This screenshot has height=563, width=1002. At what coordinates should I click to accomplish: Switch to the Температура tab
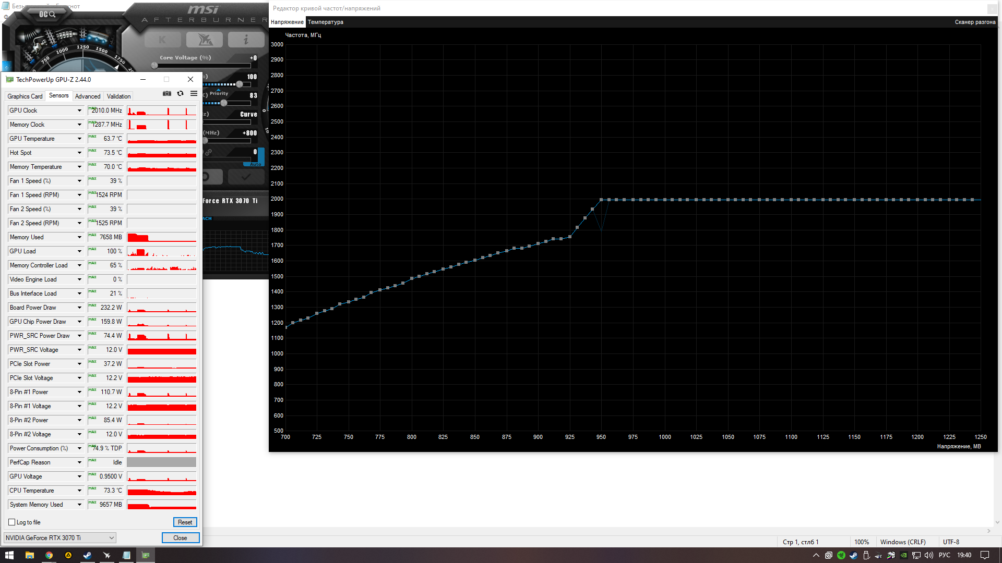[x=325, y=22]
